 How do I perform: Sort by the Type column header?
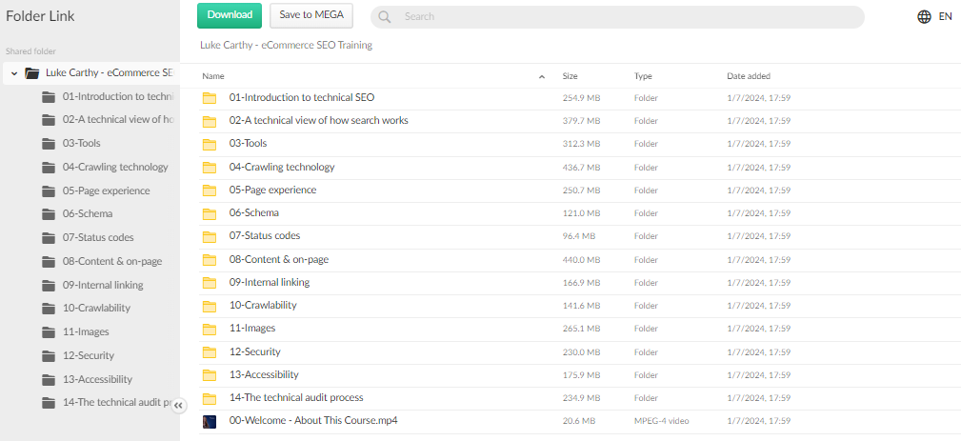point(643,76)
